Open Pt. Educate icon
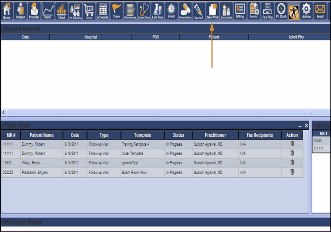This screenshot has height=232, width=331. (x=75, y=11)
